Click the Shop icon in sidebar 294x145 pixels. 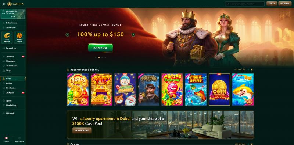pos(4,70)
